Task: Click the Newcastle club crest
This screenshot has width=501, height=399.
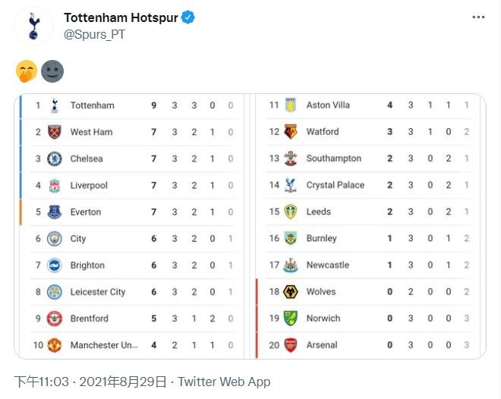Action: (291, 265)
